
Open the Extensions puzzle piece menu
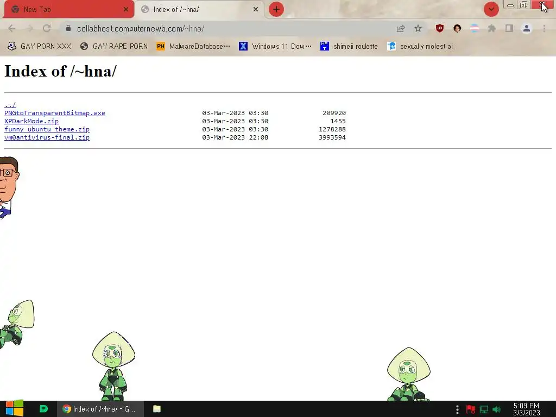point(492,28)
